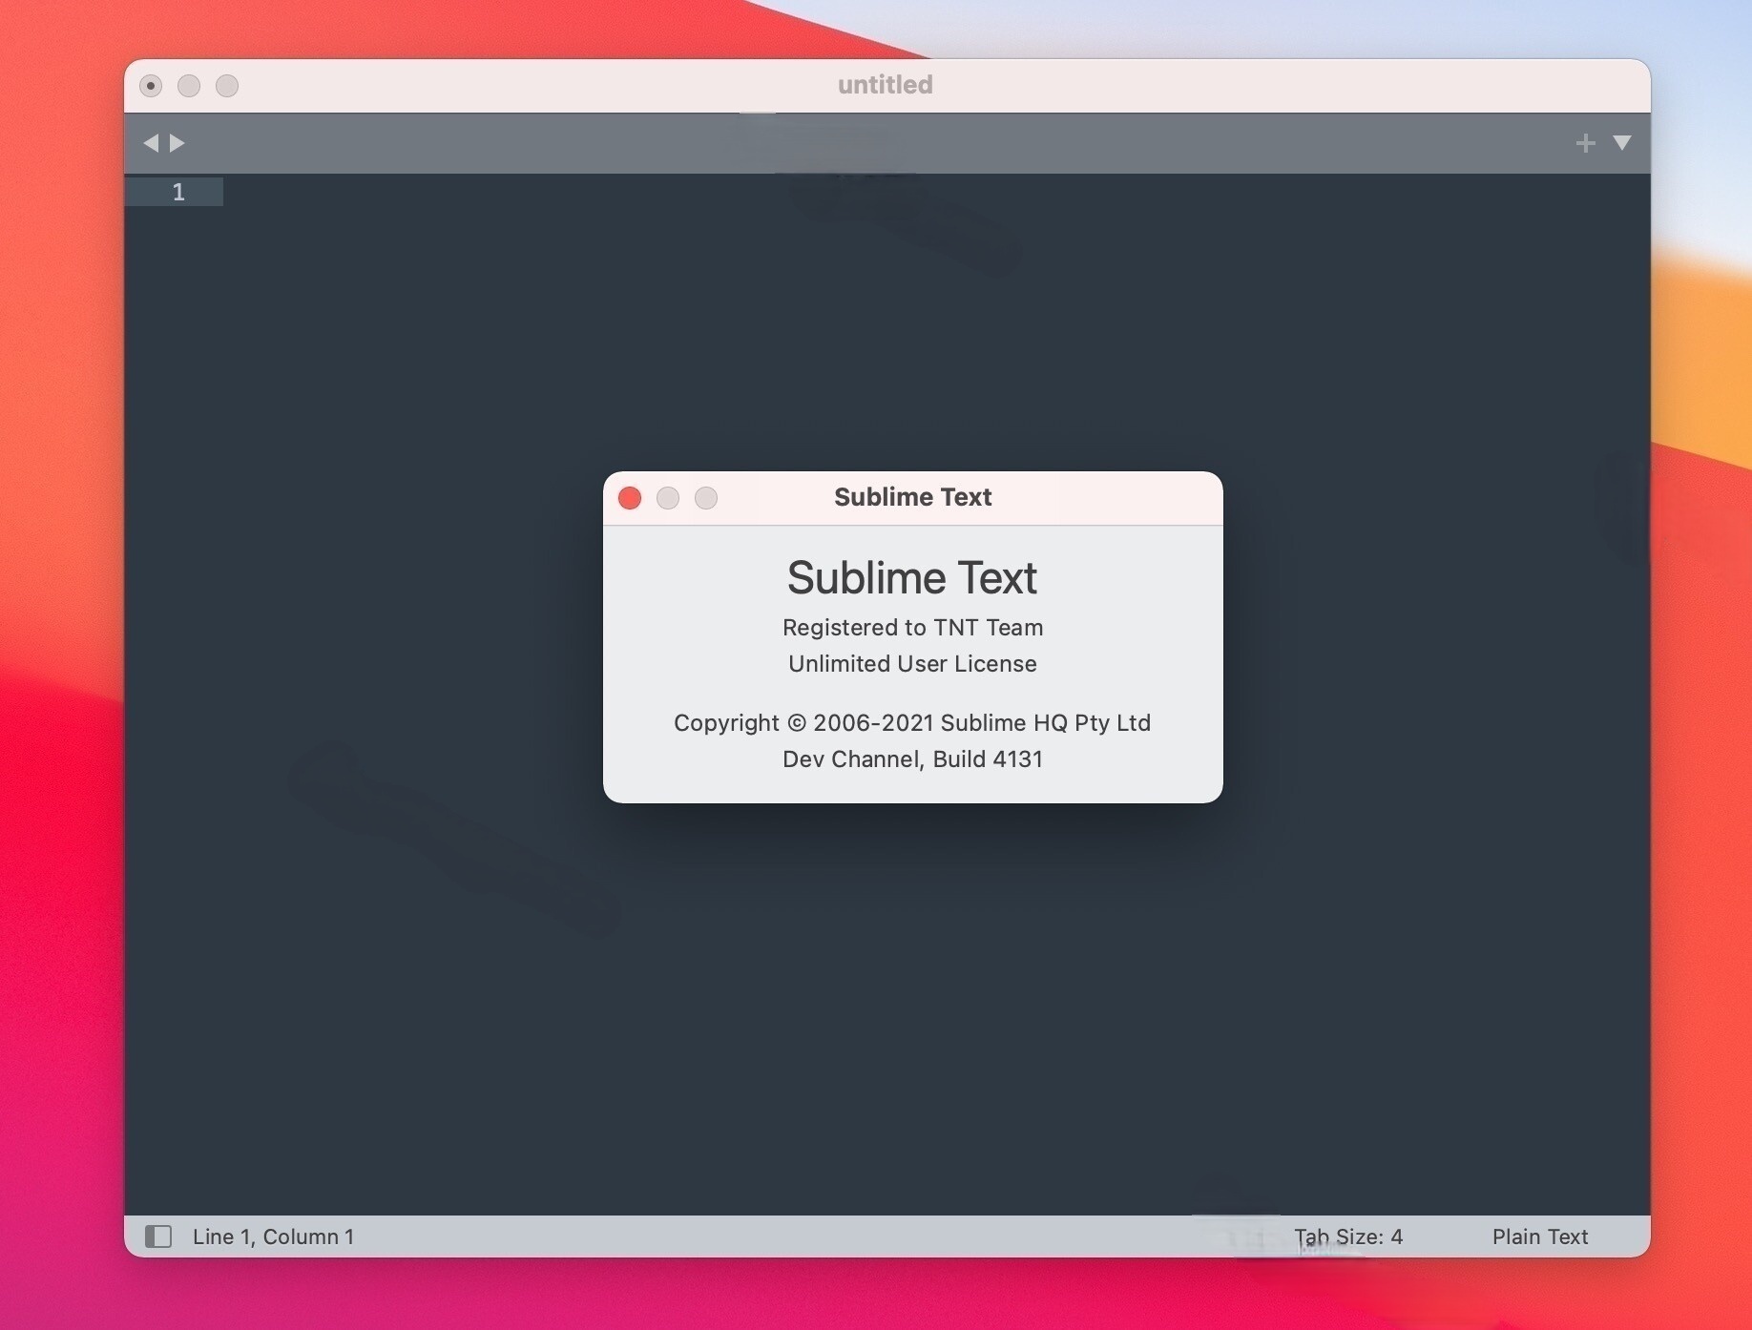This screenshot has width=1752, height=1330.
Task: Expand the tab list dropdown triangle
Action: click(x=1621, y=143)
